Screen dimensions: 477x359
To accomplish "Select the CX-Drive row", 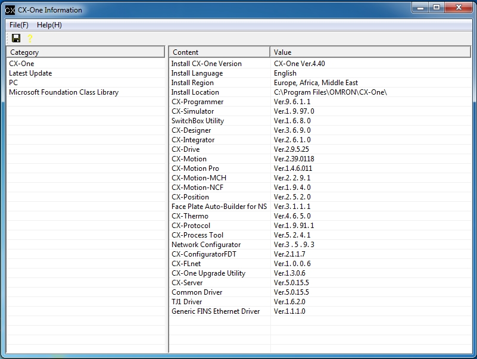I will 320,149.
